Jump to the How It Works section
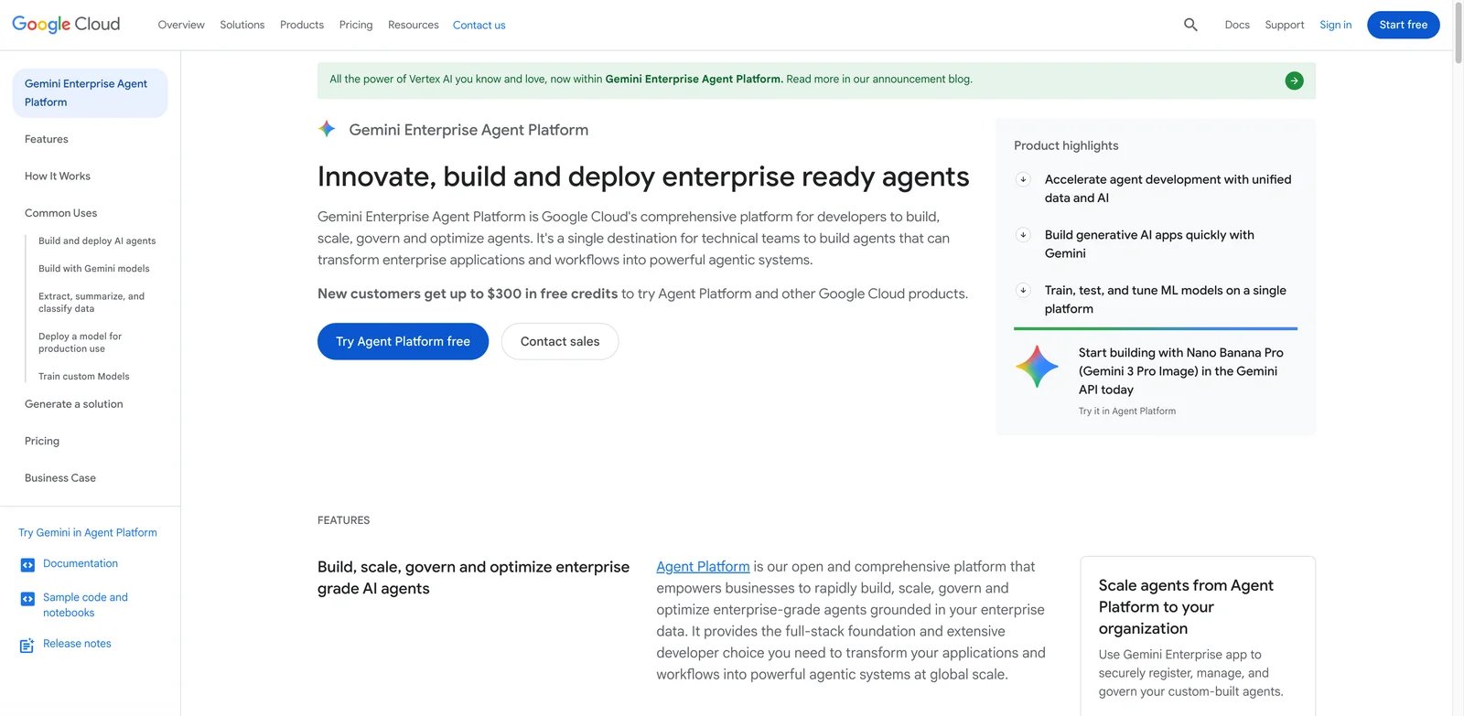 [x=58, y=176]
